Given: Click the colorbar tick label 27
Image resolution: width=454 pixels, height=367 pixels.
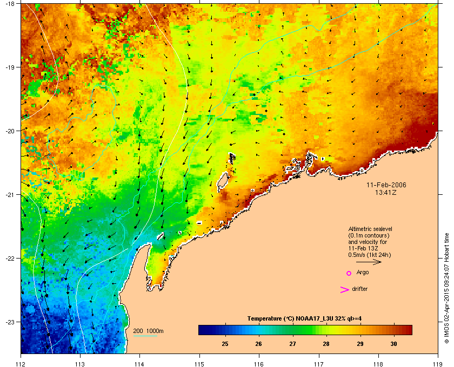Looking at the screenshot, I should [293, 344].
